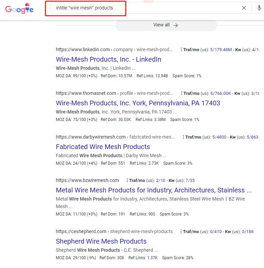Open traffic value 5/4800 for darbywiremesh

pos(219,137)
